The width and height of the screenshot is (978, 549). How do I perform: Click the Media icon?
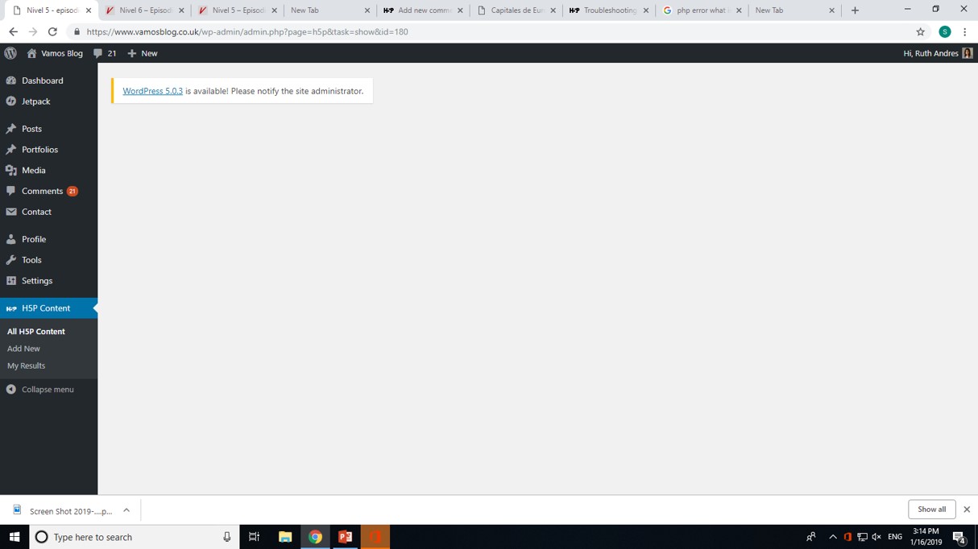pos(11,171)
